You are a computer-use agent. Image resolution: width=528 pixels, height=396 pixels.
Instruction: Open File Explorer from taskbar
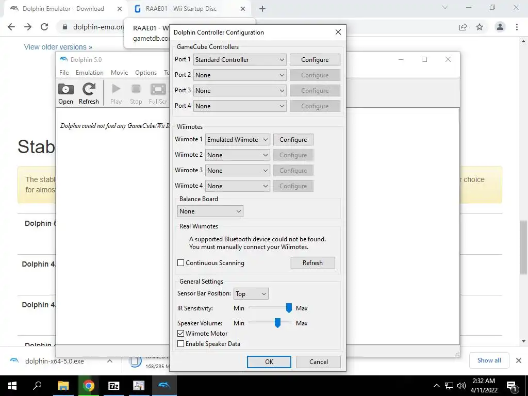pyautogui.click(x=63, y=386)
